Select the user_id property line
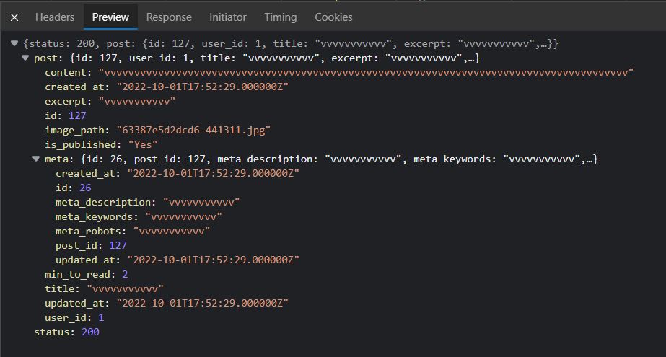 click(74, 318)
